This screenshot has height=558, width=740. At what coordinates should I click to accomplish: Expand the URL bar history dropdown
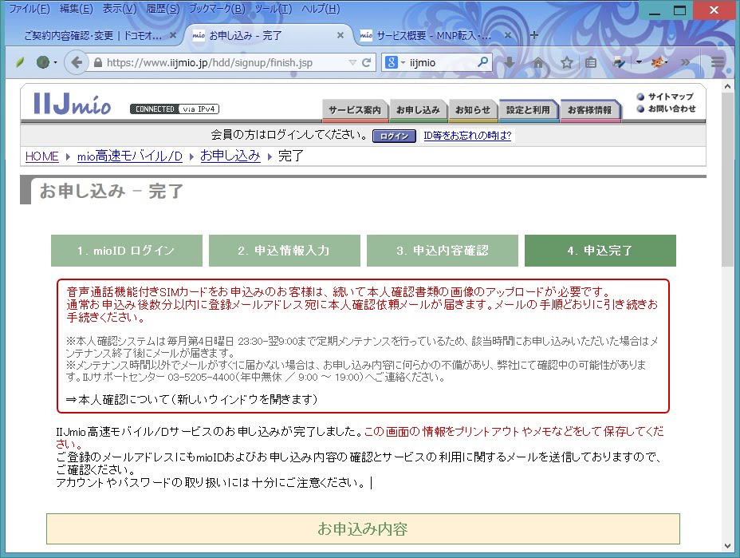click(352, 62)
